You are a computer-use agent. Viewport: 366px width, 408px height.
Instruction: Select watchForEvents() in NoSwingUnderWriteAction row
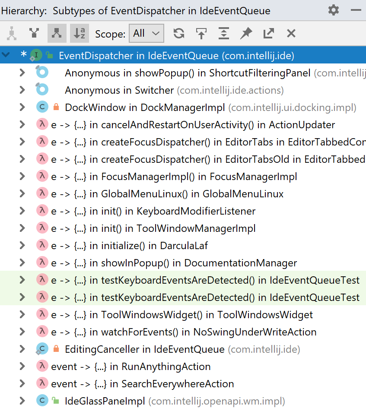[183, 332]
